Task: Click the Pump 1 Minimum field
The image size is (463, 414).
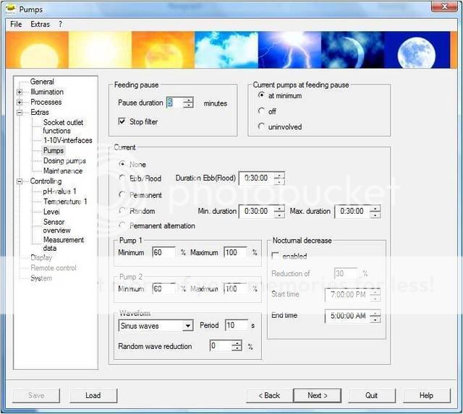Action: 163,252
